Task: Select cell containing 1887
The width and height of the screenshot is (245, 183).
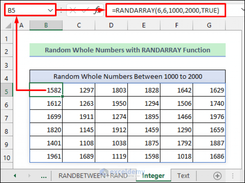Action: coord(209,143)
